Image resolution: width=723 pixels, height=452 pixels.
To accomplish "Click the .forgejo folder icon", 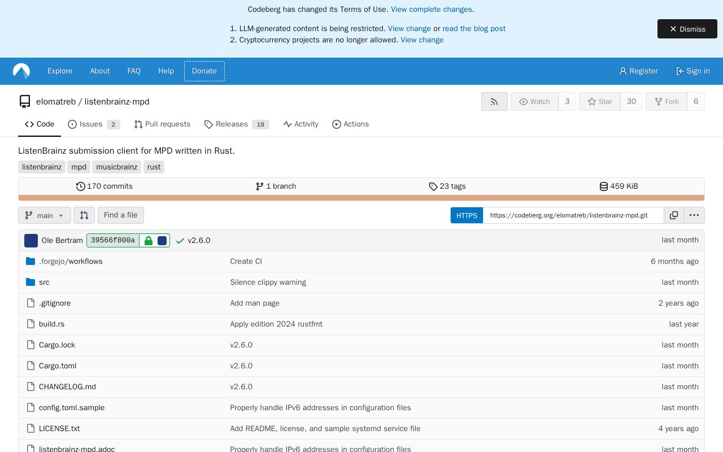I will [31, 262].
